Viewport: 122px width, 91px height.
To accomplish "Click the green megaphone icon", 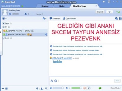I will tap(100, 88).
